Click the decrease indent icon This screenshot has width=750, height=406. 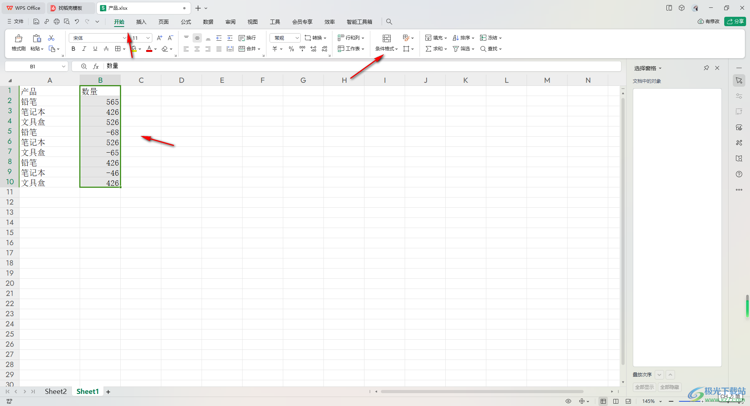[x=219, y=38]
